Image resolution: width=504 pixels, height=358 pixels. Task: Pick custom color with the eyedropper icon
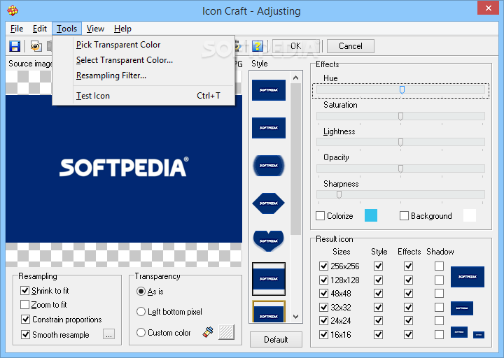[208, 332]
